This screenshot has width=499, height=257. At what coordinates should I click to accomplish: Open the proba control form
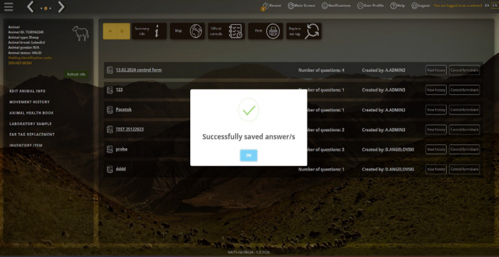pyautogui.click(x=122, y=149)
